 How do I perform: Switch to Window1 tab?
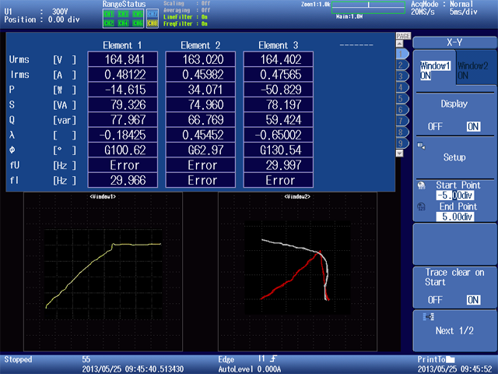(434, 70)
